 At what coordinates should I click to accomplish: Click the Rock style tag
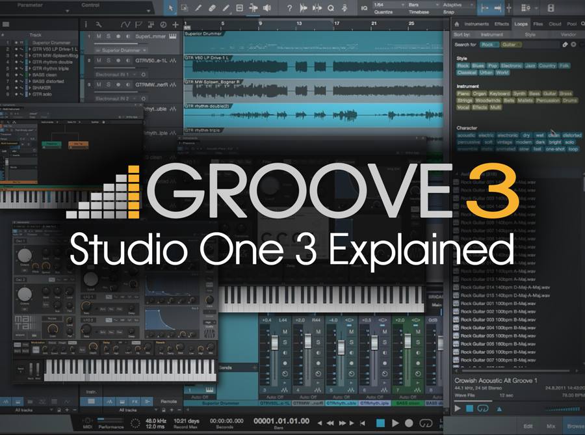click(x=463, y=66)
